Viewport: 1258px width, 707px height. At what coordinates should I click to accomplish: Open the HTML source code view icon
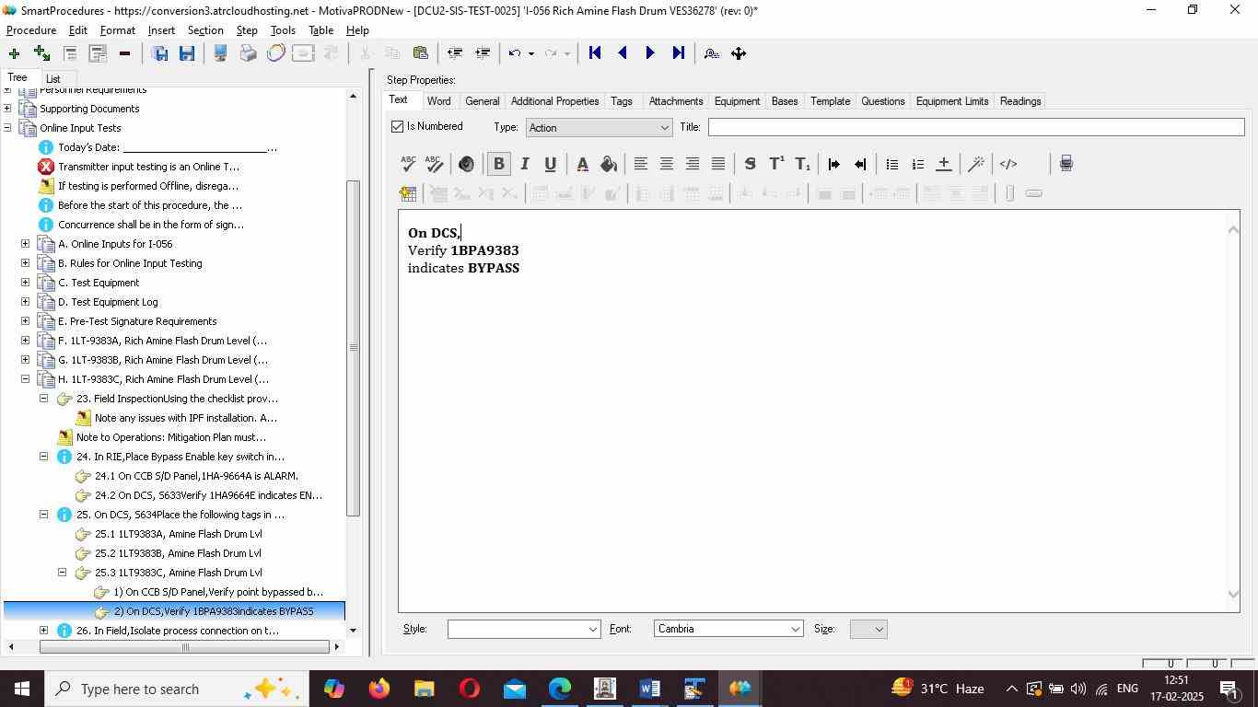click(1008, 164)
